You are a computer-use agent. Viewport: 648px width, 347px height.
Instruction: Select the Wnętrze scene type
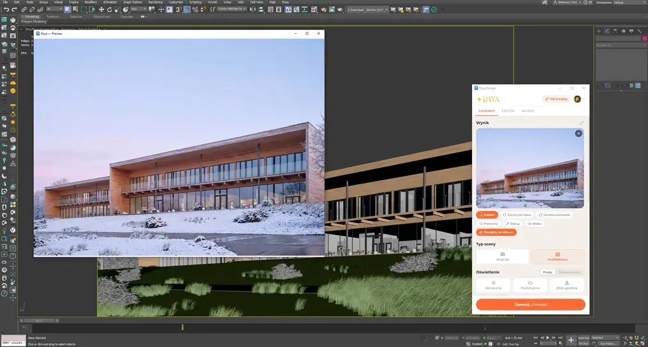(x=503, y=256)
